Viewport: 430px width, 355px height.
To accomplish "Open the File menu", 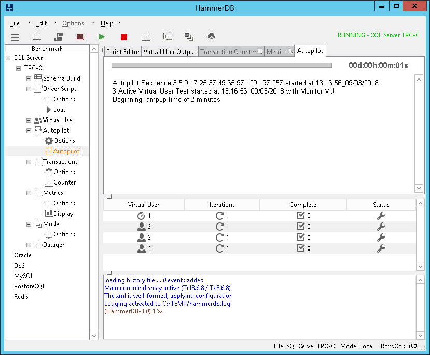I will [x=15, y=23].
